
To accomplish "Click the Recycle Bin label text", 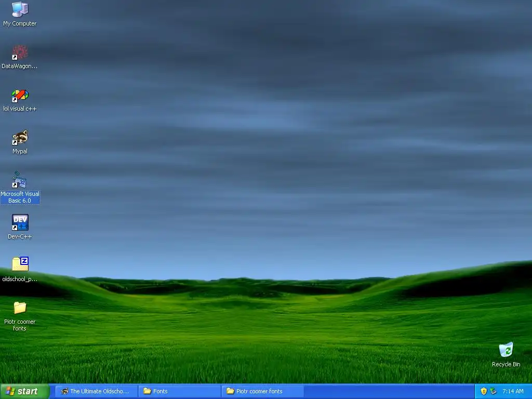I will 506,364.
